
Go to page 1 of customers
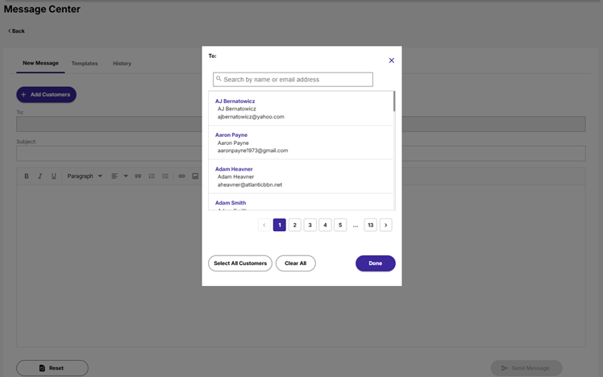click(x=280, y=226)
